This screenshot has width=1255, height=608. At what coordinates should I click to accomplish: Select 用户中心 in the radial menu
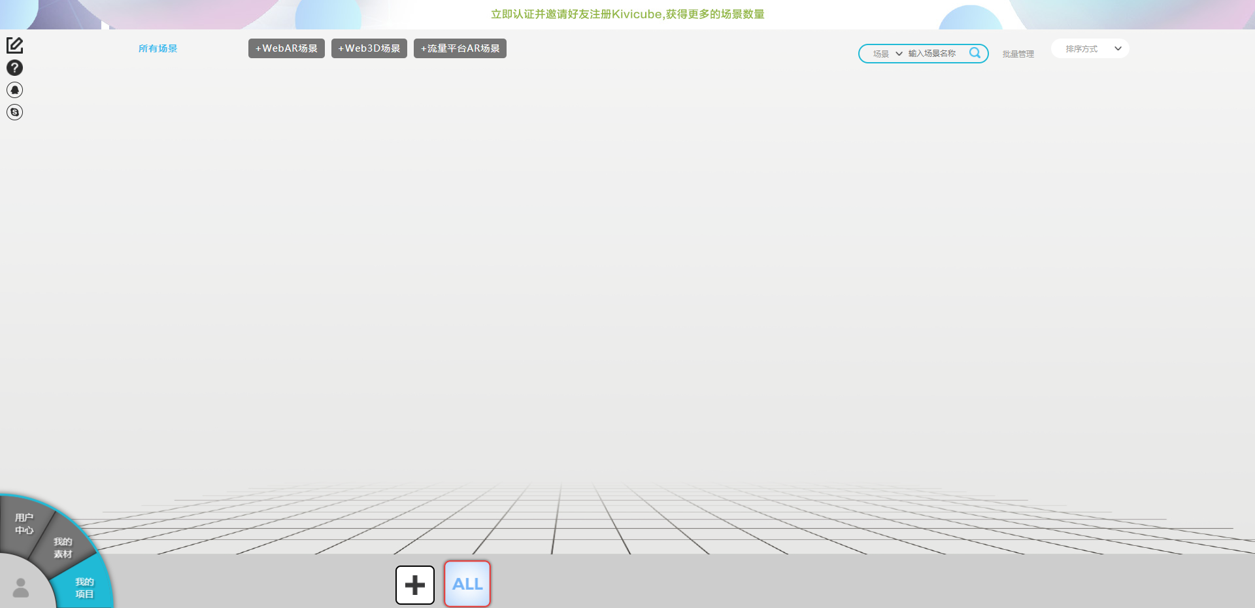tap(24, 523)
